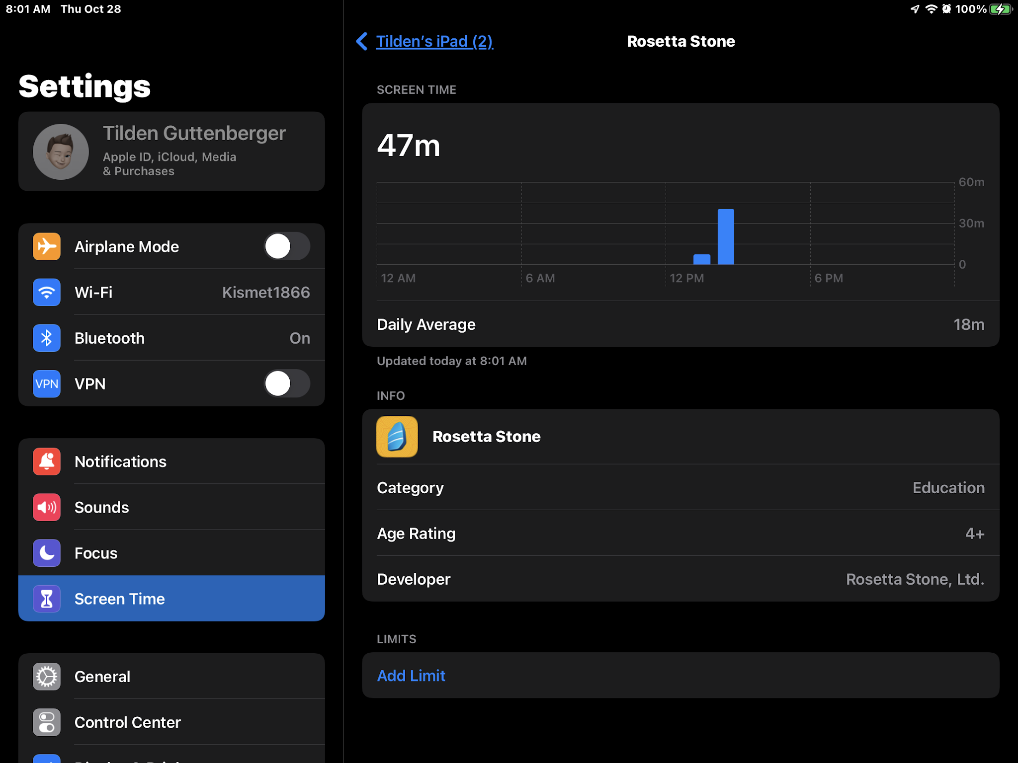Tap the Sounds speaker icon
The width and height of the screenshot is (1018, 763).
point(47,507)
